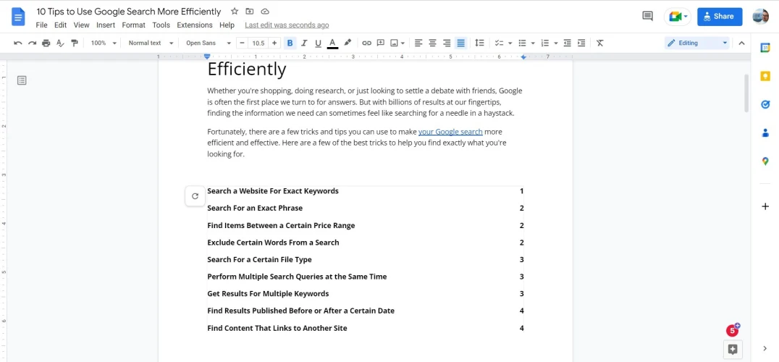Show the document outline icon
The height and width of the screenshot is (362, 779).
coord(22,80)
